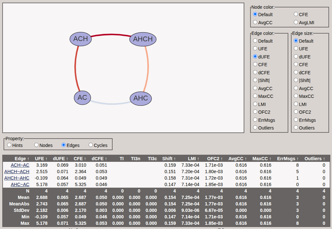Open the ACH~AC edge details
This screenshot has height=229, width=332.
tap(20, 165)
